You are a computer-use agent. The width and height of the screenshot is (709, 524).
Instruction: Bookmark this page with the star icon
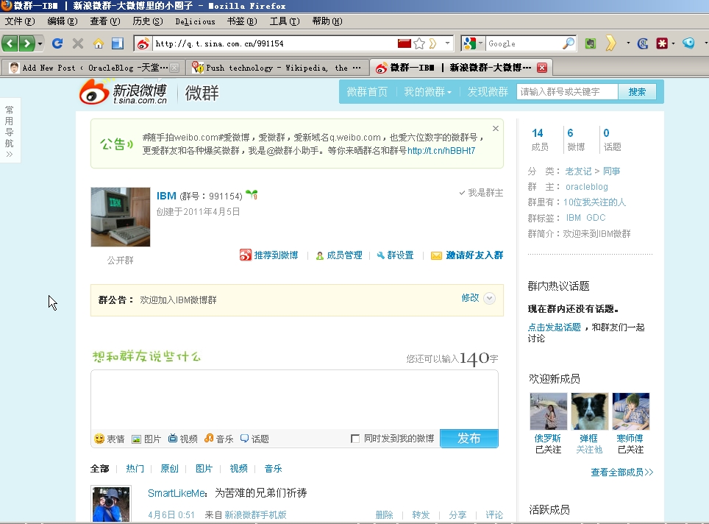419,43
